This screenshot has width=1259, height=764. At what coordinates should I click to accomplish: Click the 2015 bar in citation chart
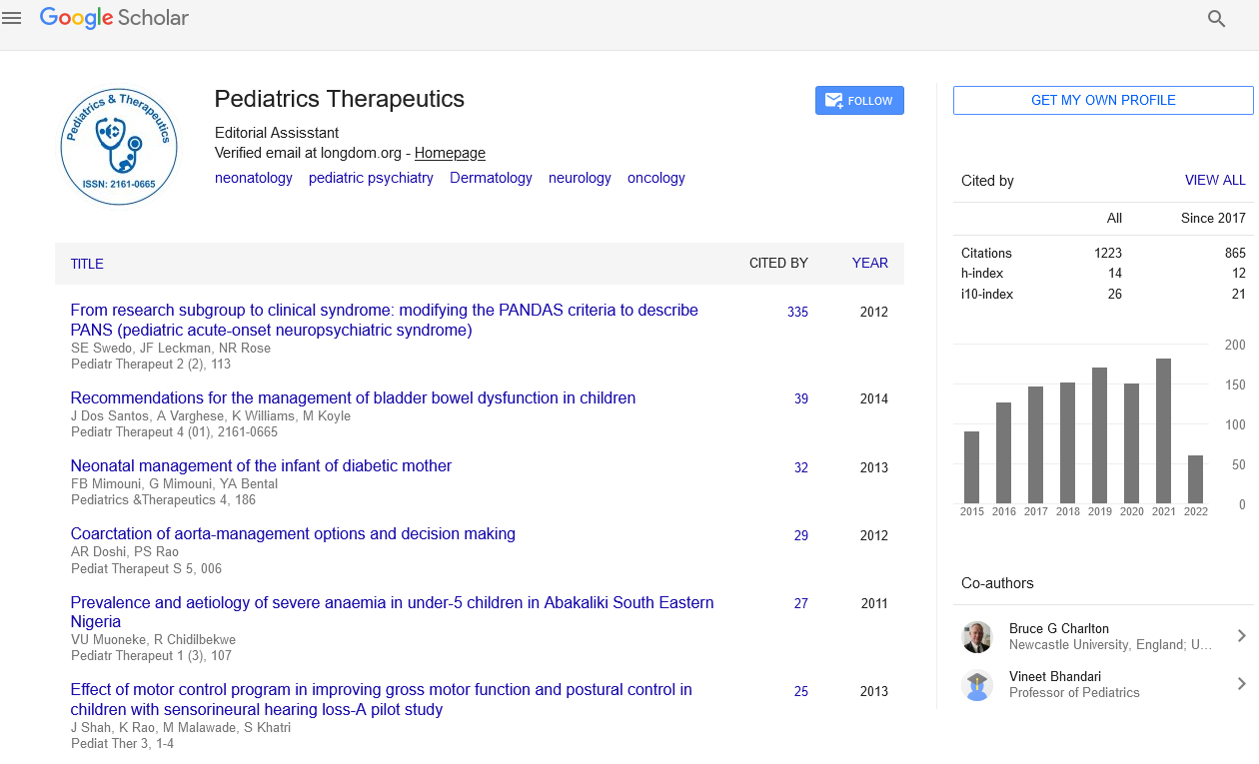tap(971, 467)
